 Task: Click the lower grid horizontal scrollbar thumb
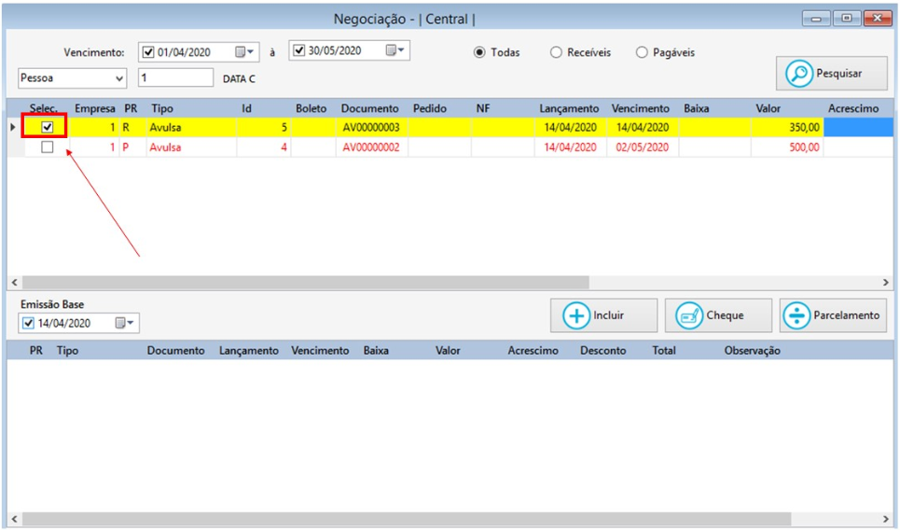[x=407, y=519]
